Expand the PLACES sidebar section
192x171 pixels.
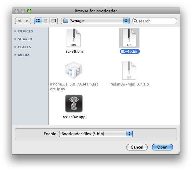pos(16,47)
